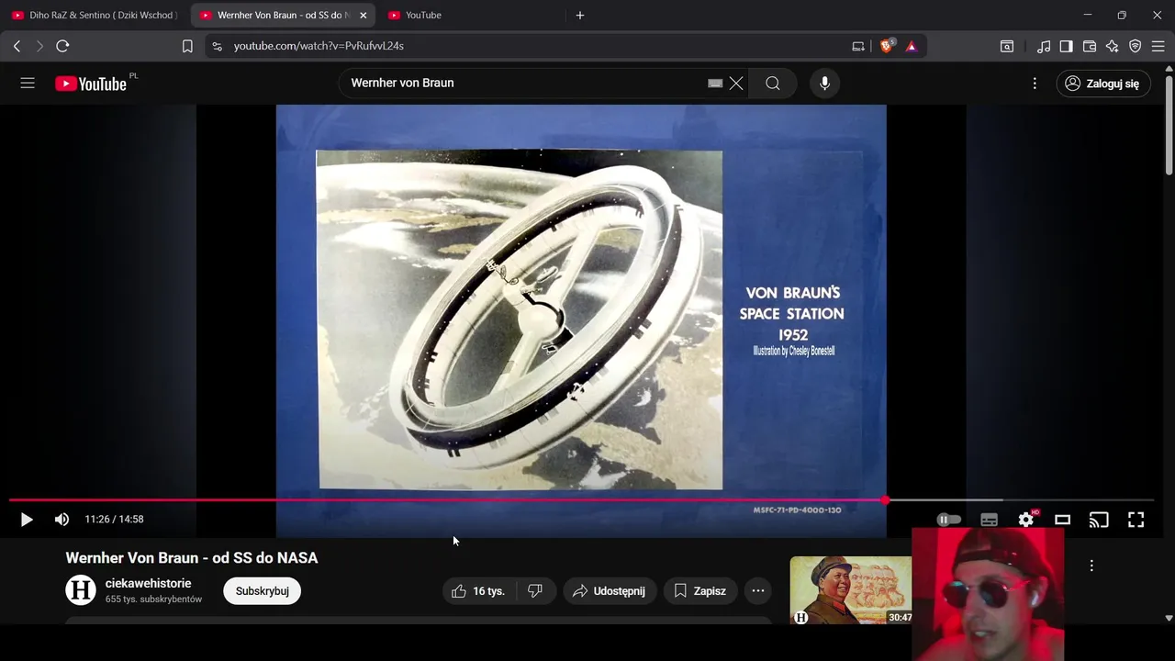Open video settings gear
Screen dimensions: 1175x661
point(1026,520)
